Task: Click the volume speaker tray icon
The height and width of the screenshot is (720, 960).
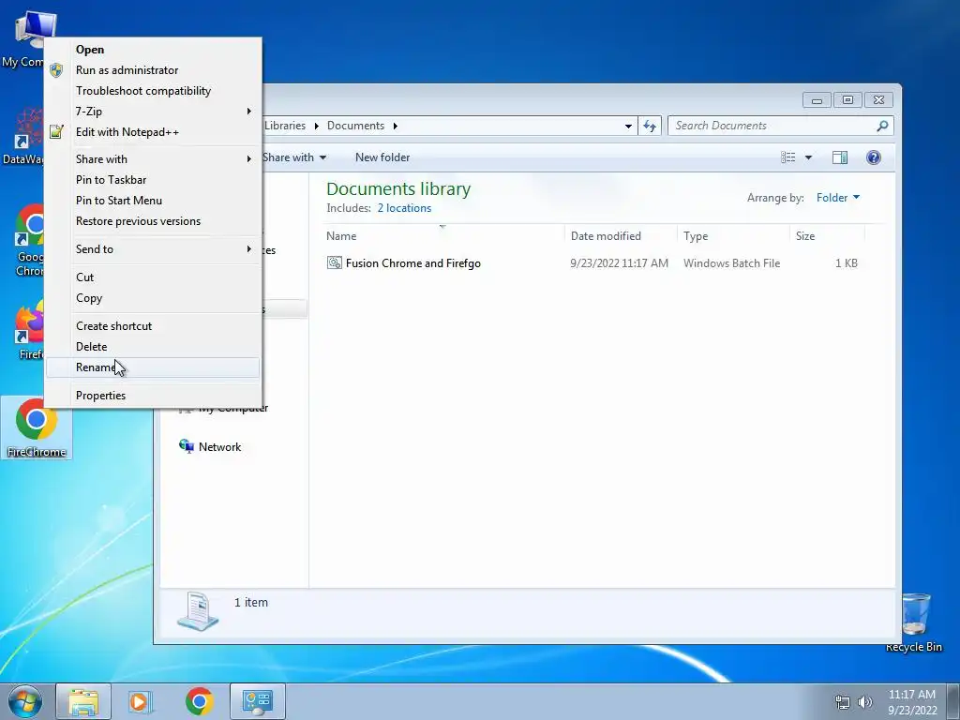Action: click(x=864, y=702)
